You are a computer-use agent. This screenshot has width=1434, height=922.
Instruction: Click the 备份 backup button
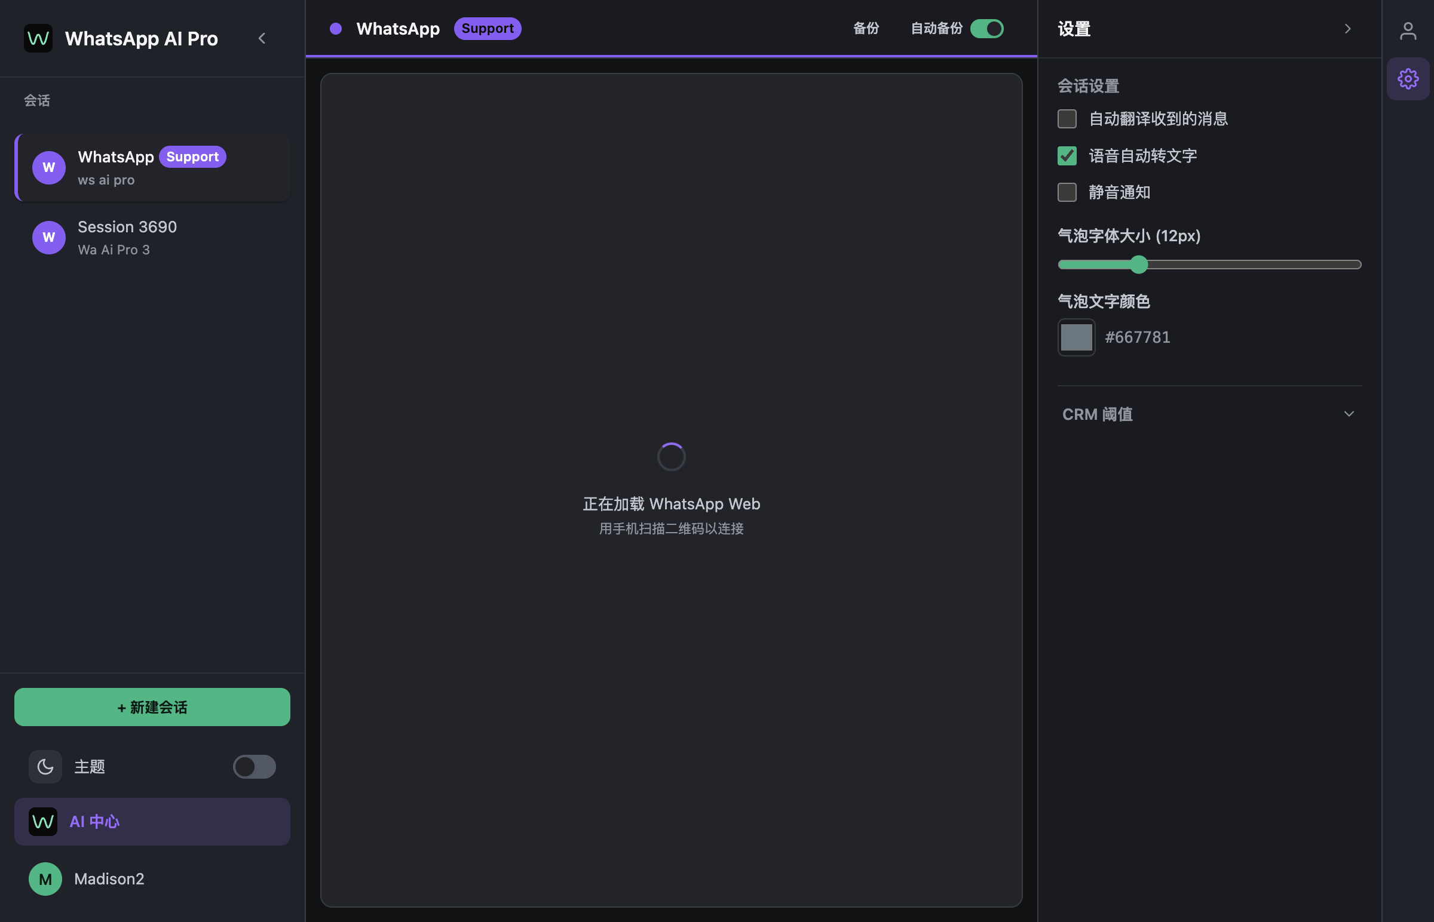(x=866, y=29)
